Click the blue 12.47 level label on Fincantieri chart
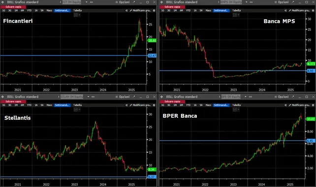This screenshot has height=187, width=316. [152, 55]
